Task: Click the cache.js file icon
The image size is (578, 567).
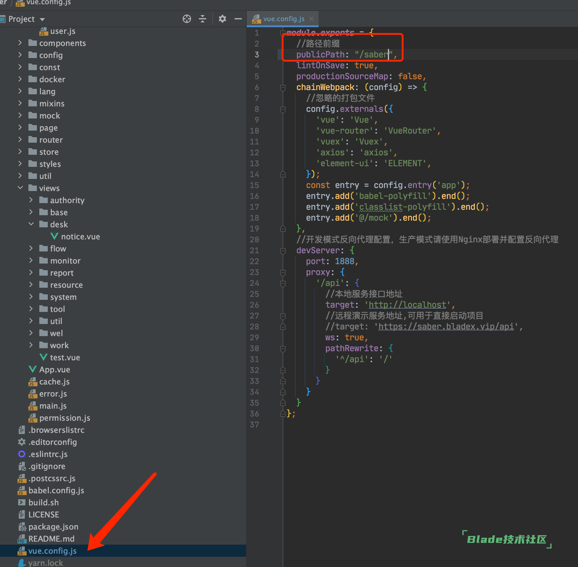Action: (x=33, y=382)
